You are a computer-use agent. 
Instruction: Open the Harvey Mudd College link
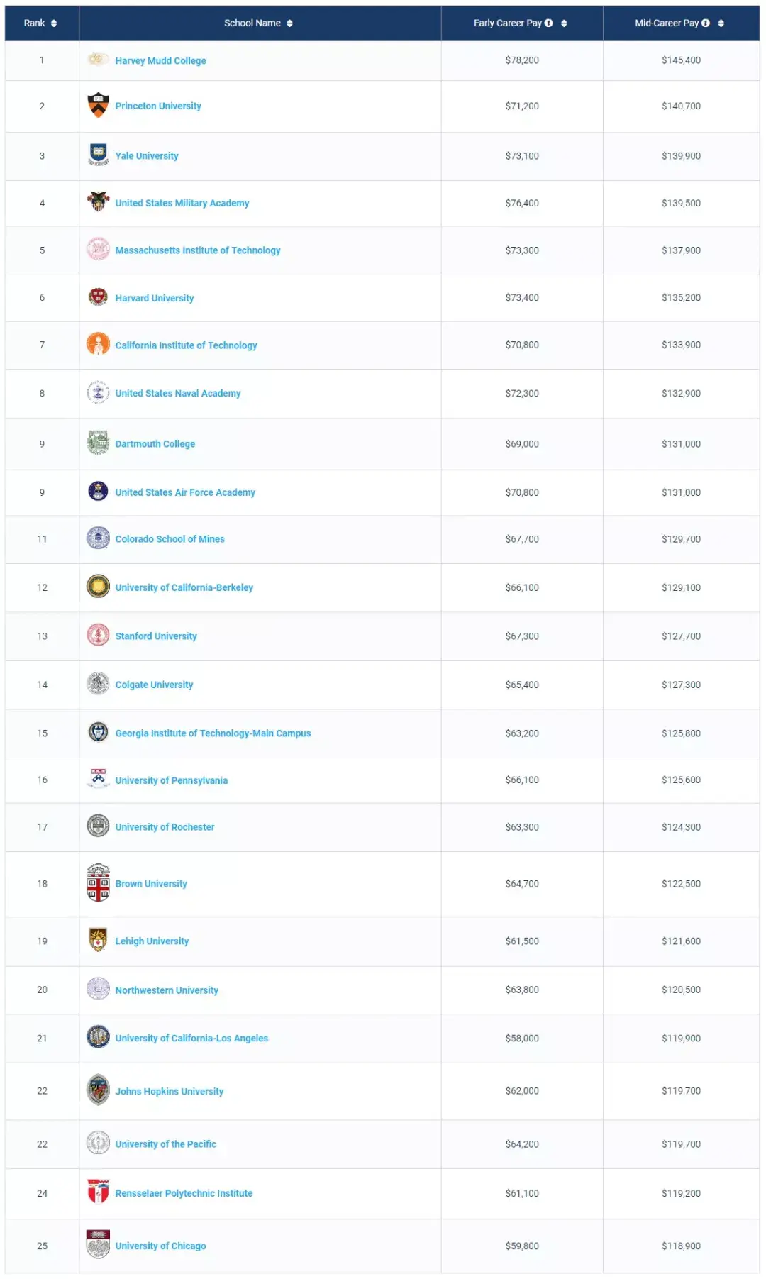[x=160, y=61]
